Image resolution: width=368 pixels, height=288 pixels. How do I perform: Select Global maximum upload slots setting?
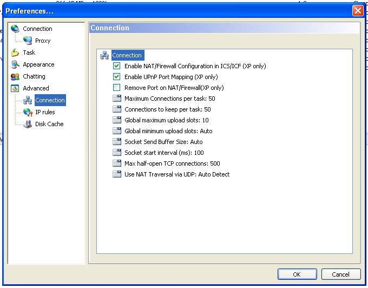tap(166, 120)
